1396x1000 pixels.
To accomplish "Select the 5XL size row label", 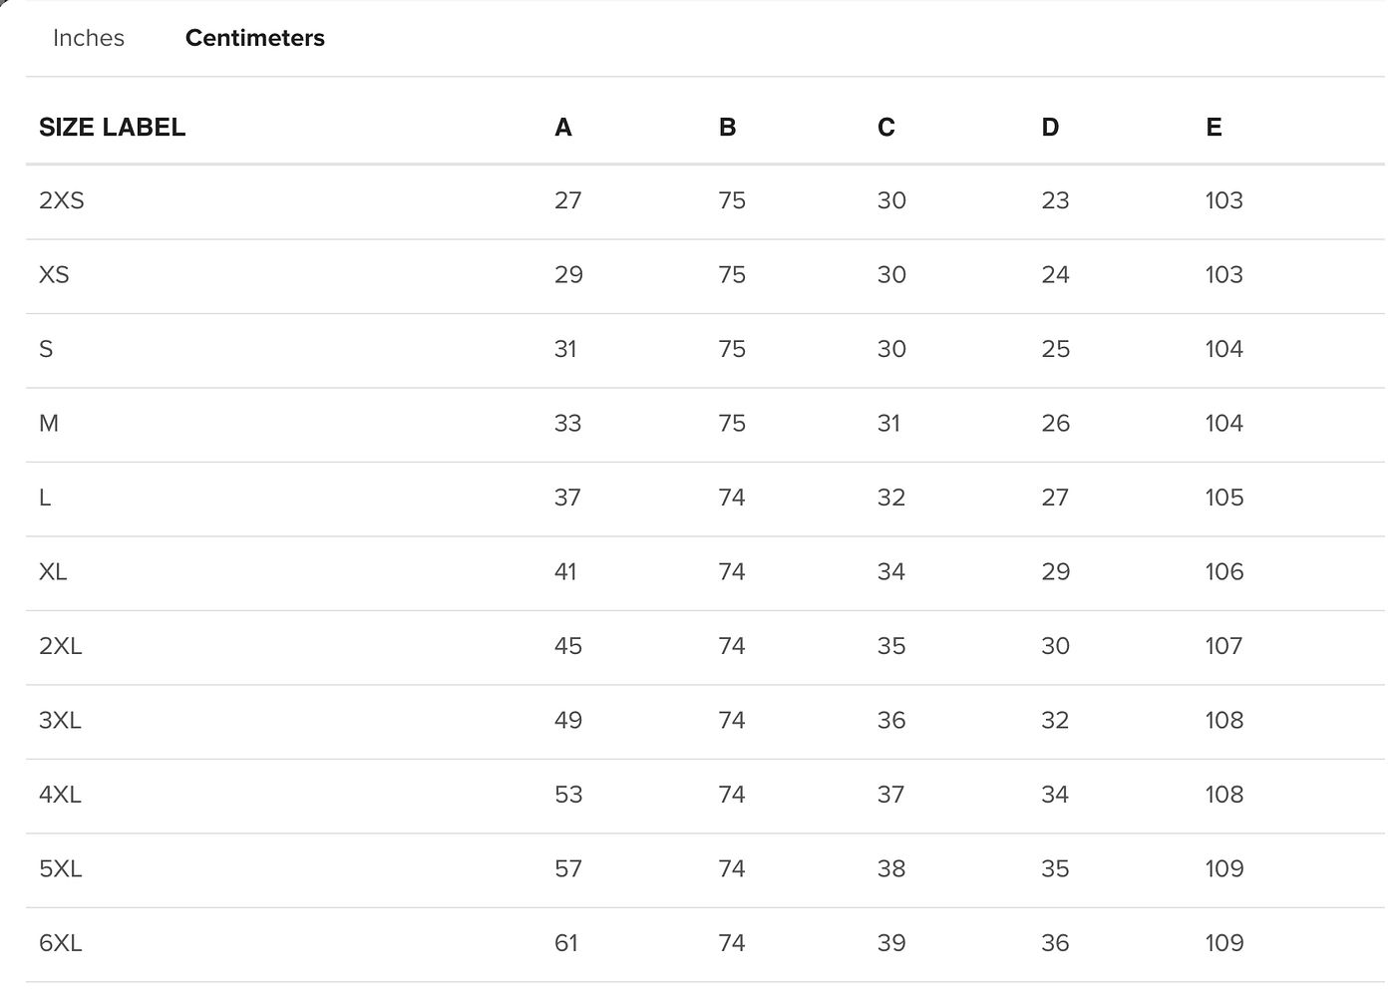I will pos(60,869).
